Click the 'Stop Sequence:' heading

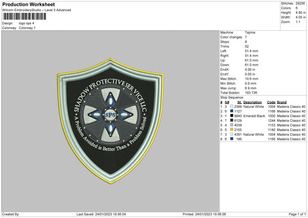point(232,97)
